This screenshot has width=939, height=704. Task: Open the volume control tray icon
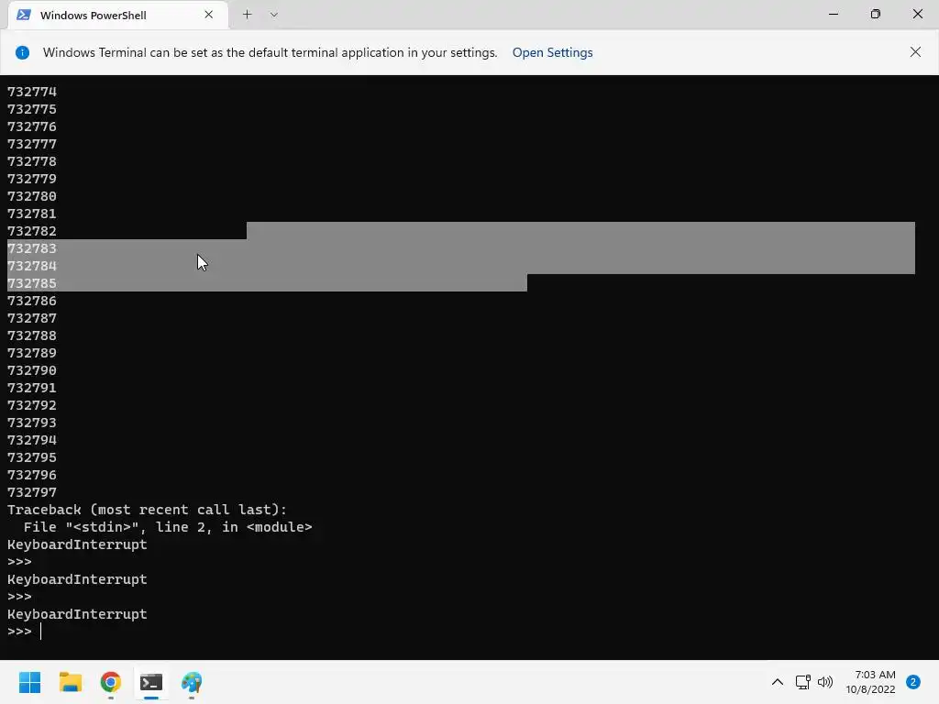click(825, 682)
